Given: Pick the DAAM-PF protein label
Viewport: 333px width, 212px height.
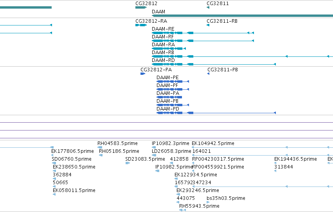Looking at the screenshot, I should [x=167, y=85].
